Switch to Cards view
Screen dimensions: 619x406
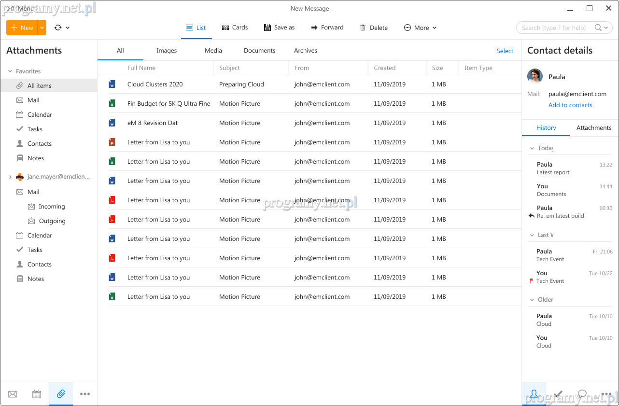coord(235,28)
